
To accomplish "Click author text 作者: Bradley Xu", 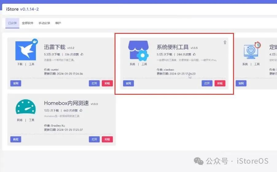I will coord(54,126).
